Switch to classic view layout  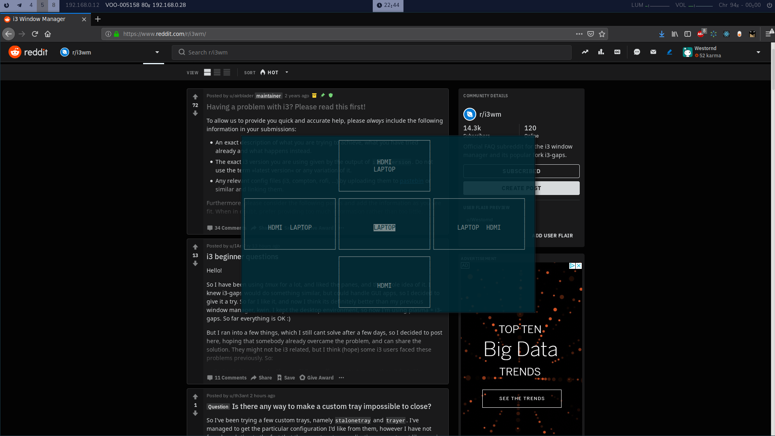pyautogui.click(x=217, y=72)
